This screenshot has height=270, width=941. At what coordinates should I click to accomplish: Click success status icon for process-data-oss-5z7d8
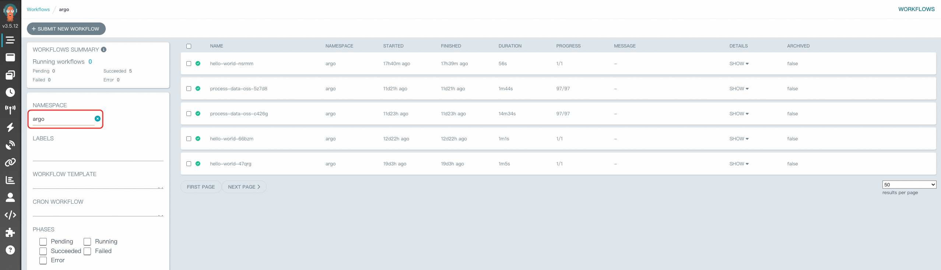198,88
